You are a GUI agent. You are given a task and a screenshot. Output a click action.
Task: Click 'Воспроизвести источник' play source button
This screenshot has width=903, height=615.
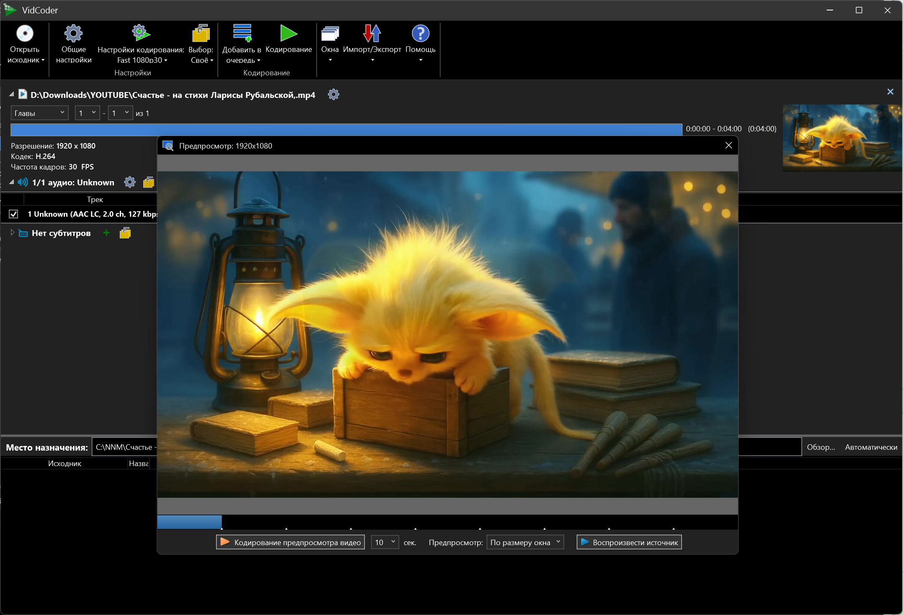(629, 542)
